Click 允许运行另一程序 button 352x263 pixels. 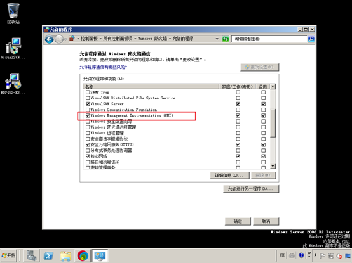click(251, 189)
